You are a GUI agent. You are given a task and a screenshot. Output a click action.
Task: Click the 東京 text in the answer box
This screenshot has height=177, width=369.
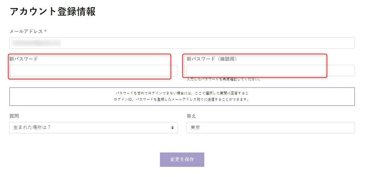tap(195, 127)
